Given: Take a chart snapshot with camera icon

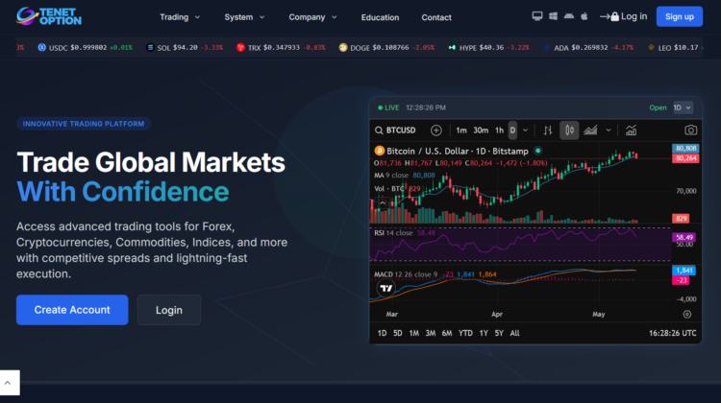Looking at the screenshot, I should point(690,130).
